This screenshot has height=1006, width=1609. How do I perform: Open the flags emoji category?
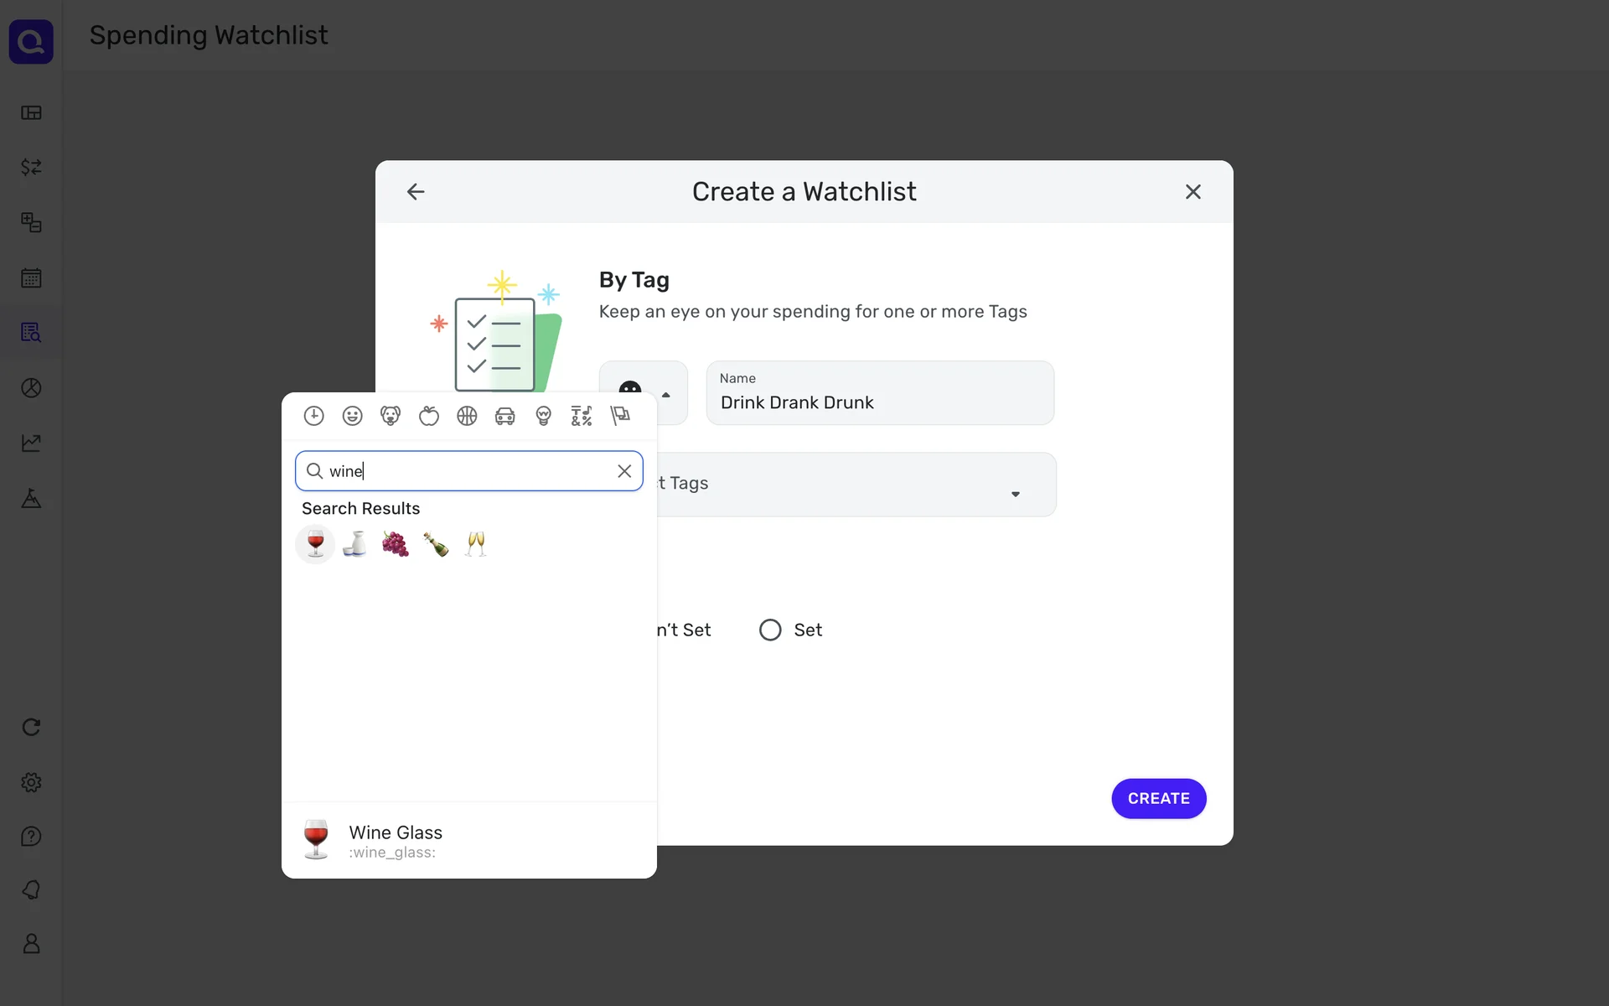pos(620,416)
